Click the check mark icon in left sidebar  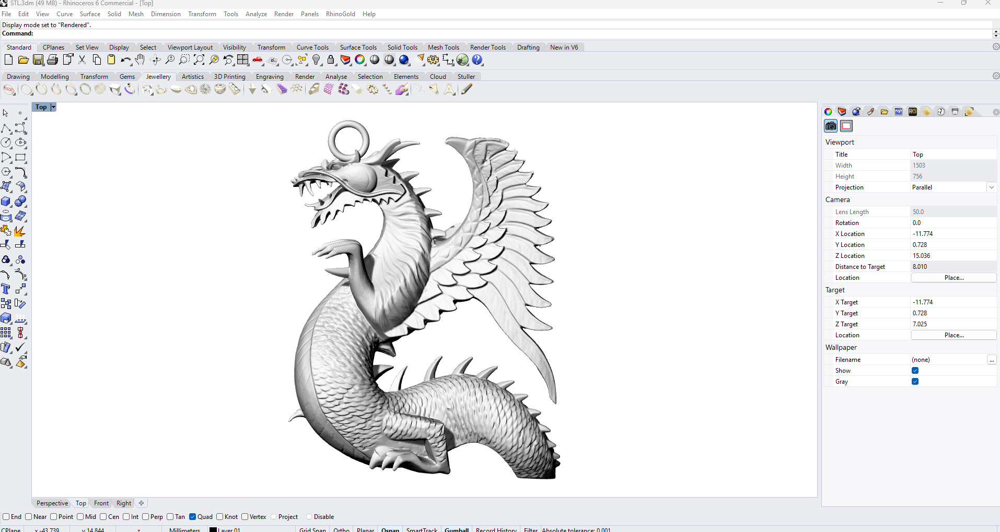(x=20, y=347)
